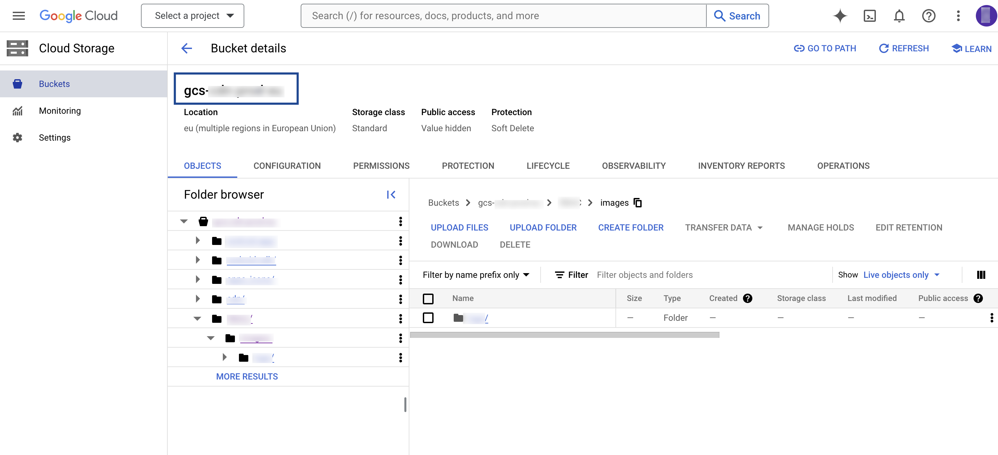Viewport: 998px width, 455px height.
Task: Open Filter by name prefix only dropdown
Action: point(476,274)
